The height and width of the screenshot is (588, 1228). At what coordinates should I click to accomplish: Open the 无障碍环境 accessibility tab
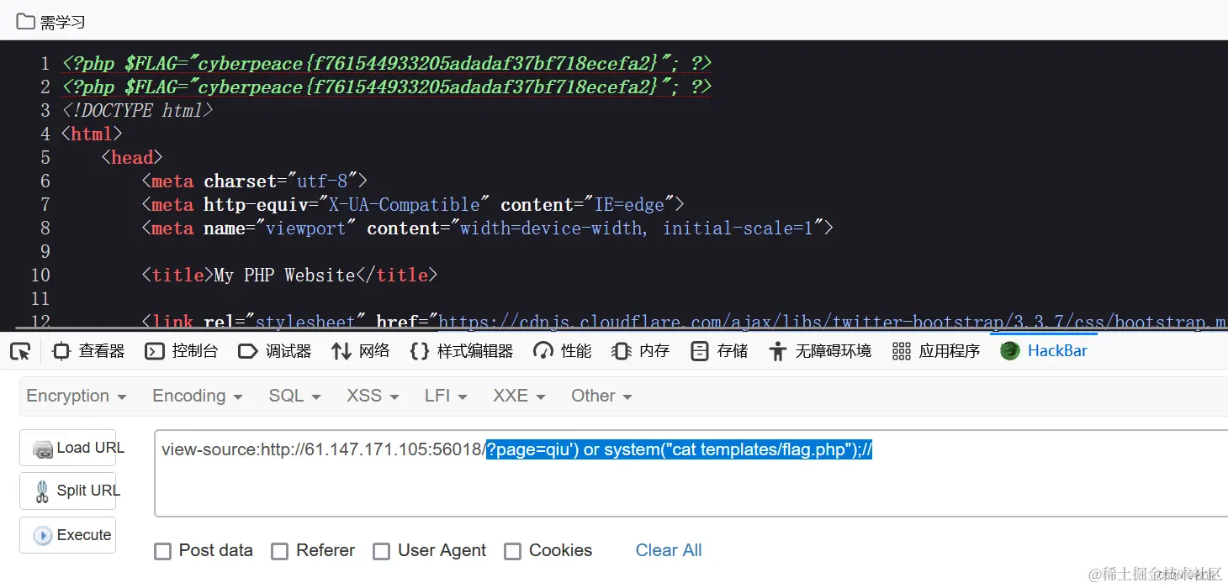[x=820, y=351]
